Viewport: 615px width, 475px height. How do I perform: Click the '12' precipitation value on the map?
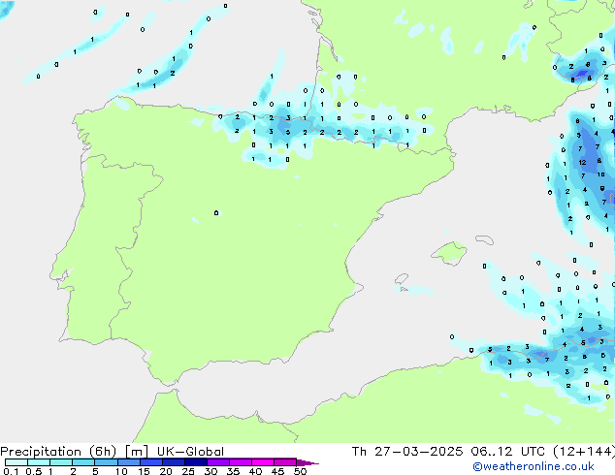coord(582,162)
